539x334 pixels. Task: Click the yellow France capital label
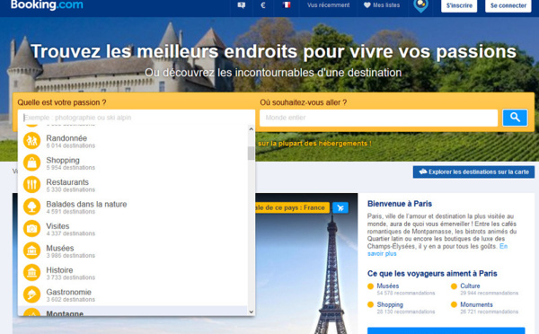pyautogui.click(x=292, y=208)
